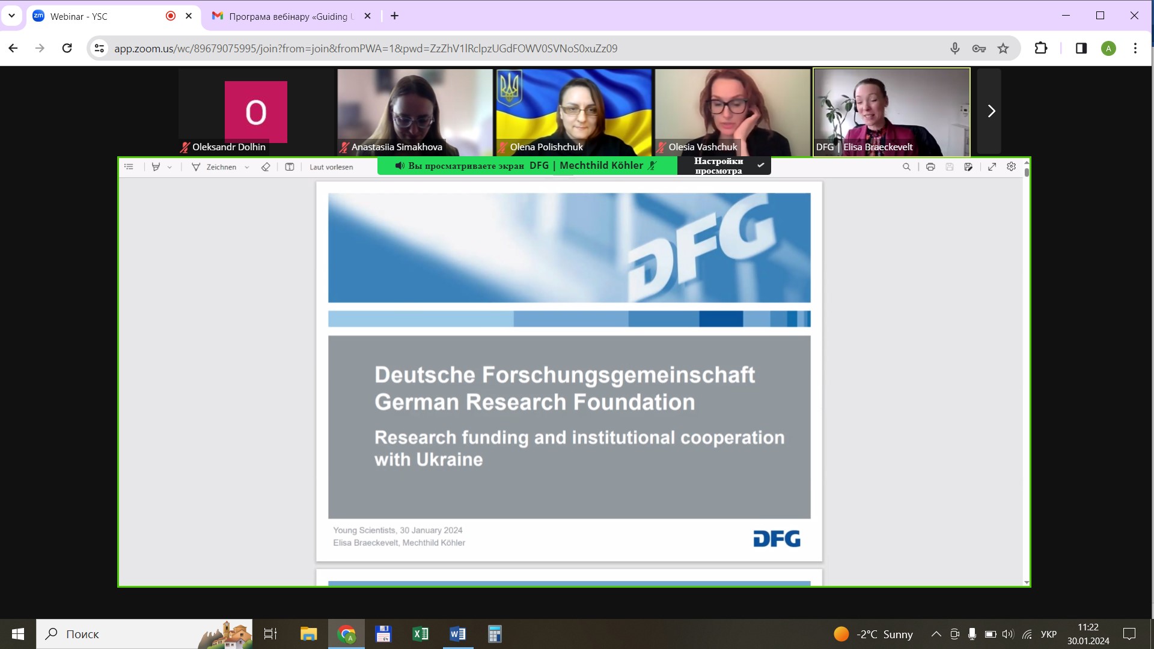Click microphone permission icon in address bar

(x=954, y=48)
